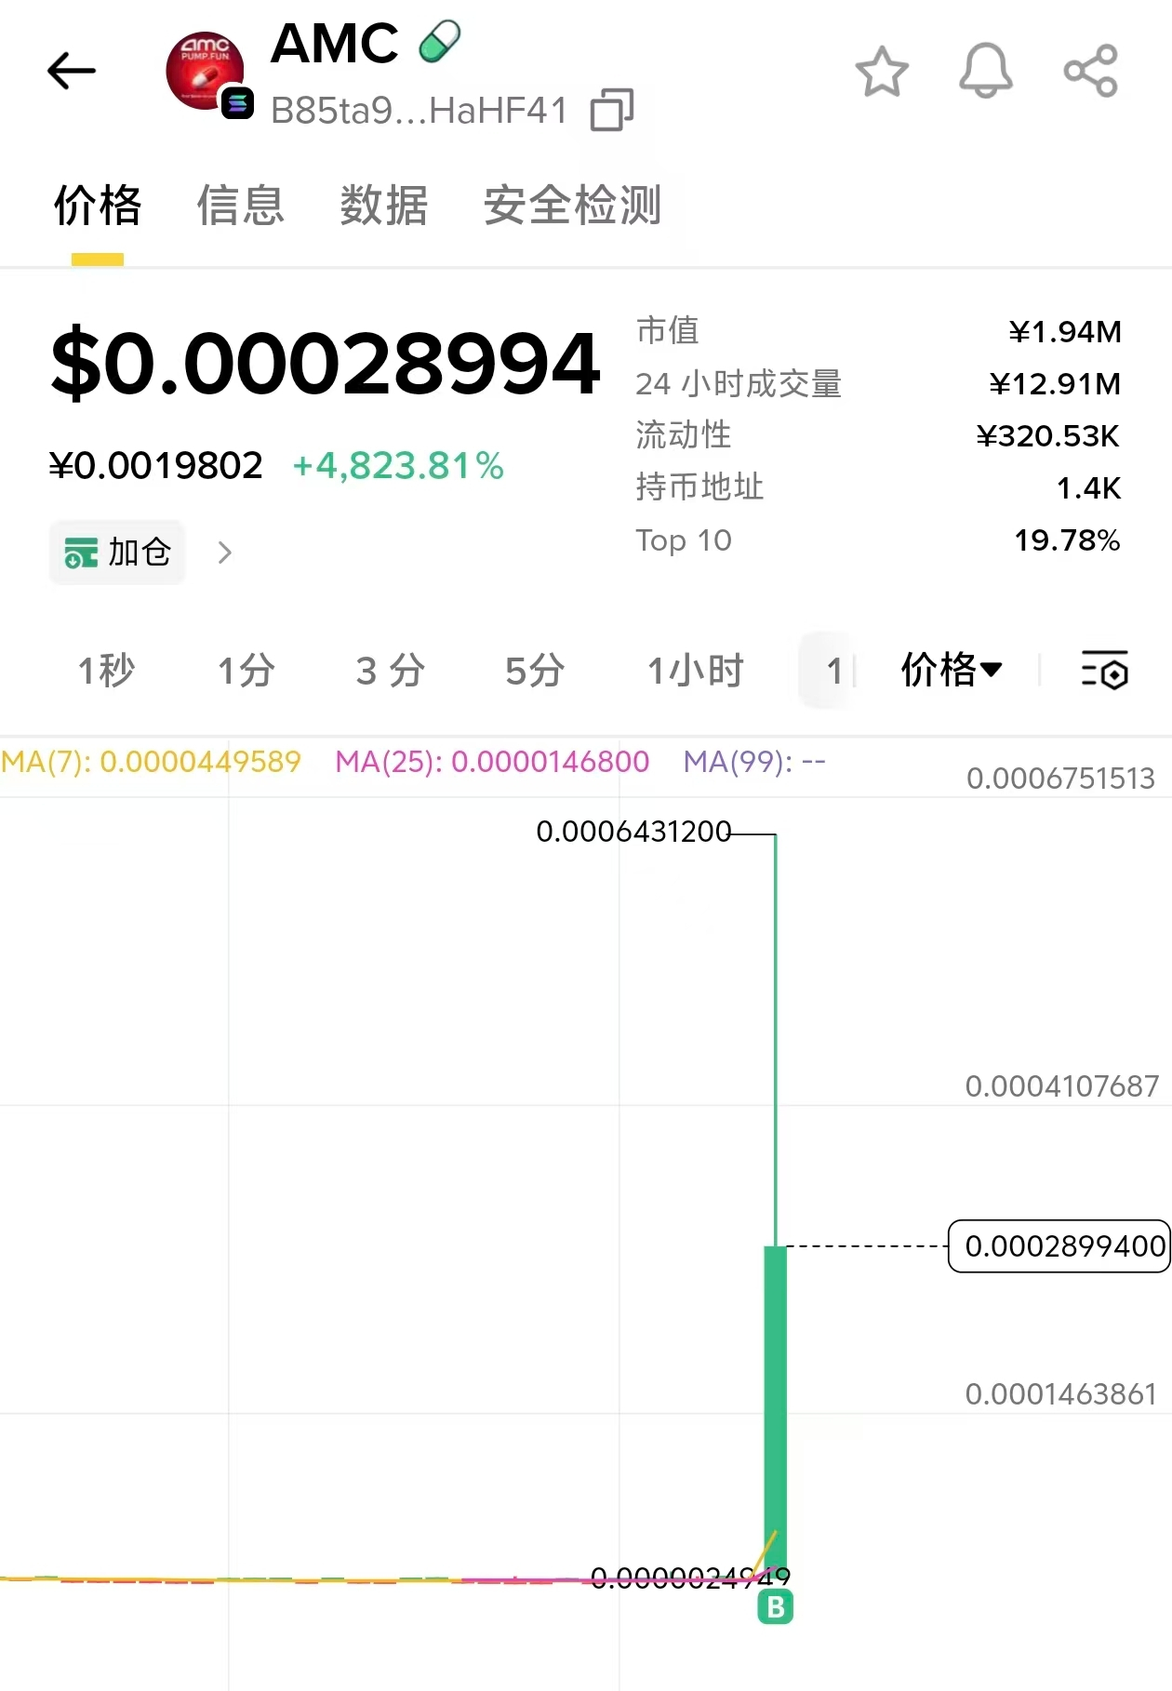Screen dimensions: 1172x1691
Task: Tap the green pill icon beside AMC
Action: pos(439,42)
